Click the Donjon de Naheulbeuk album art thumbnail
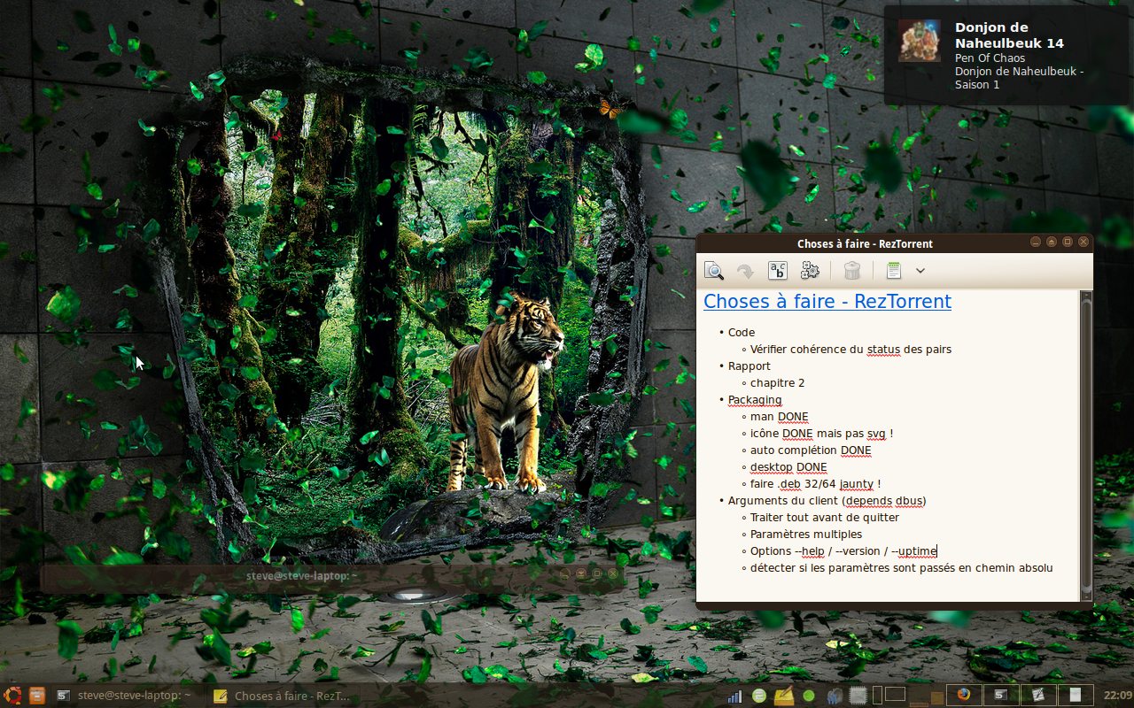The width and height of the screenshot is (1134, 708). pos(920,41)
